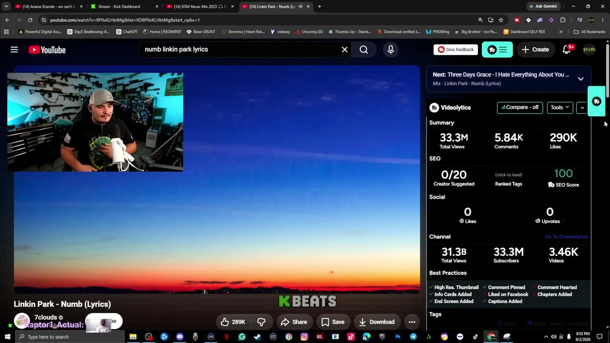Click the 7clouds channel avatar

point(21,322)
